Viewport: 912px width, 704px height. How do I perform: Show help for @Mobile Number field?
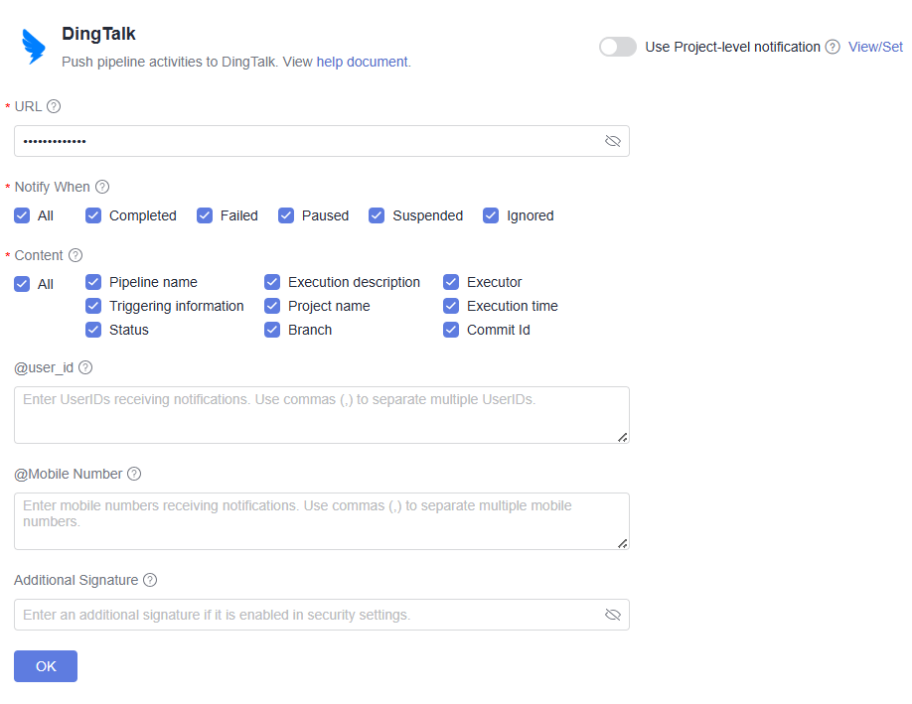point(134,474)
